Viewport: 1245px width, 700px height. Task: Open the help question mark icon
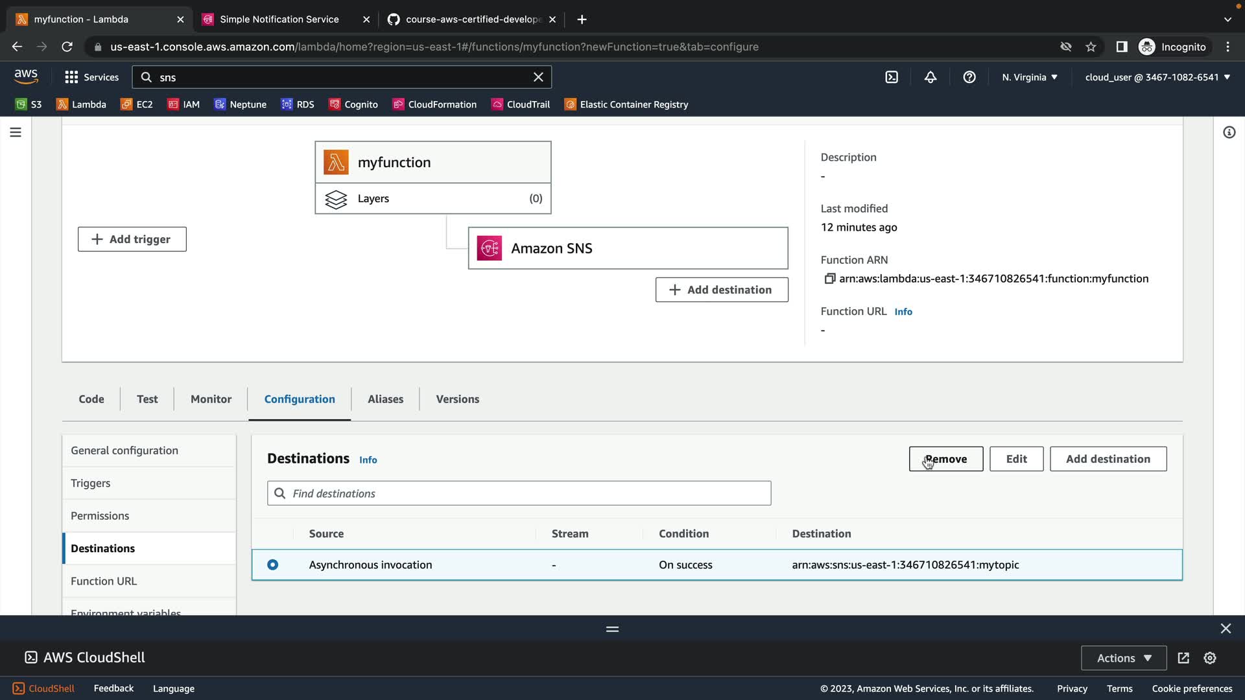click(969, 77)
